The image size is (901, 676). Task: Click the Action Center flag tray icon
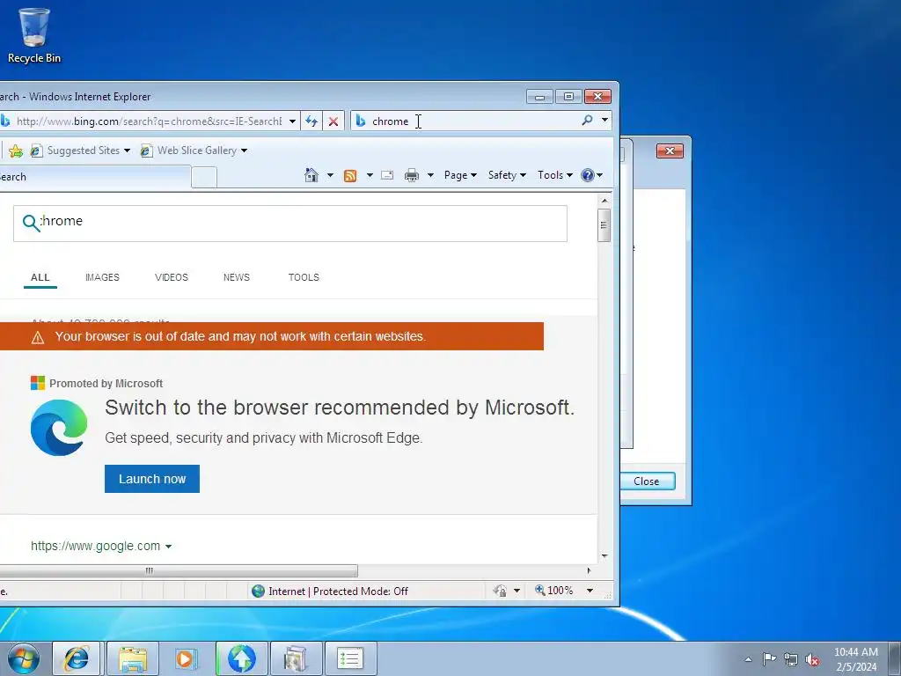pos(769,658)
